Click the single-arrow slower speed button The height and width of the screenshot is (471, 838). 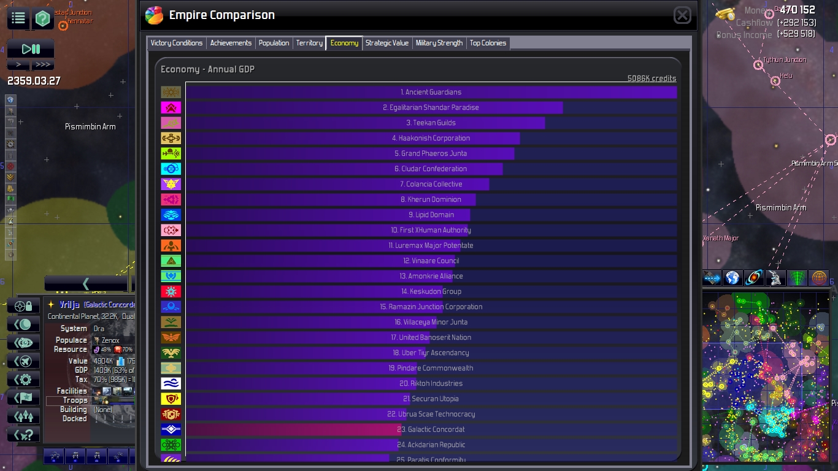point(18,64)
